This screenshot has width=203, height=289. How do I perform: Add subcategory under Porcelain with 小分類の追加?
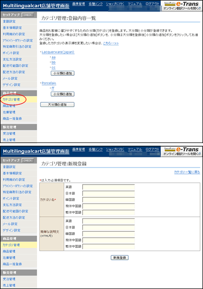click(62, 94)
